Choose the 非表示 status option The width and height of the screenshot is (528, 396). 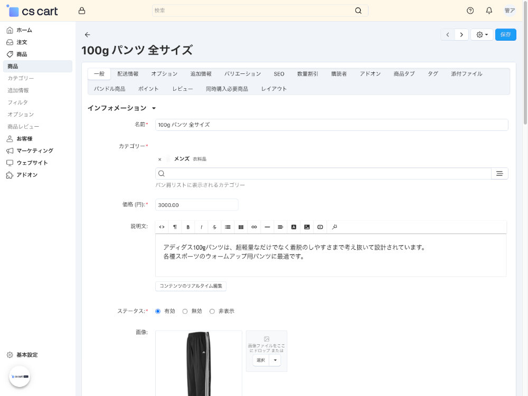click(212, 311)
